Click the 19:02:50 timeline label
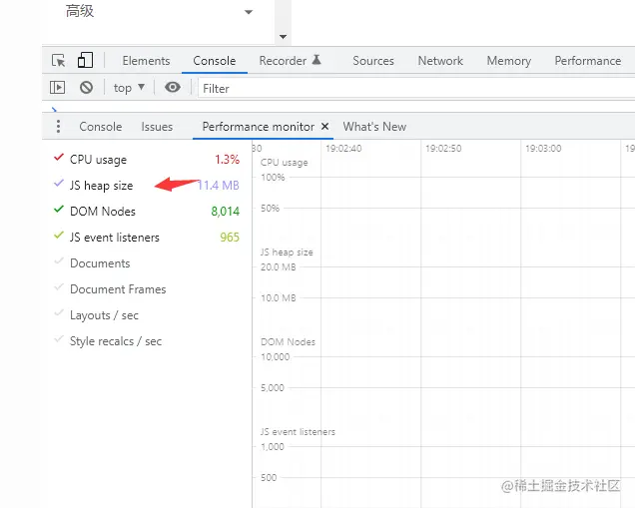 [x=443, y=148]
